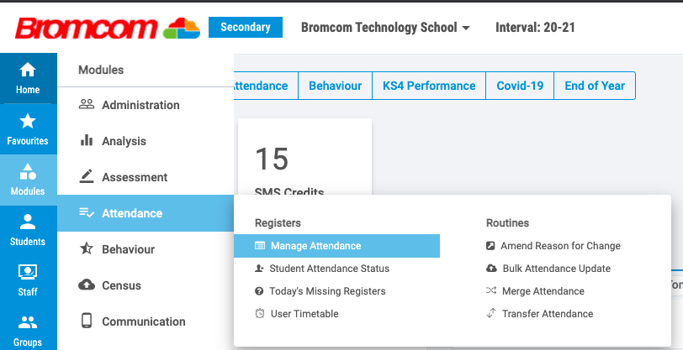Screen dimensions: 683x350
Task: Open Bromcom Technology School dropdown
Action: coord(385,28)
